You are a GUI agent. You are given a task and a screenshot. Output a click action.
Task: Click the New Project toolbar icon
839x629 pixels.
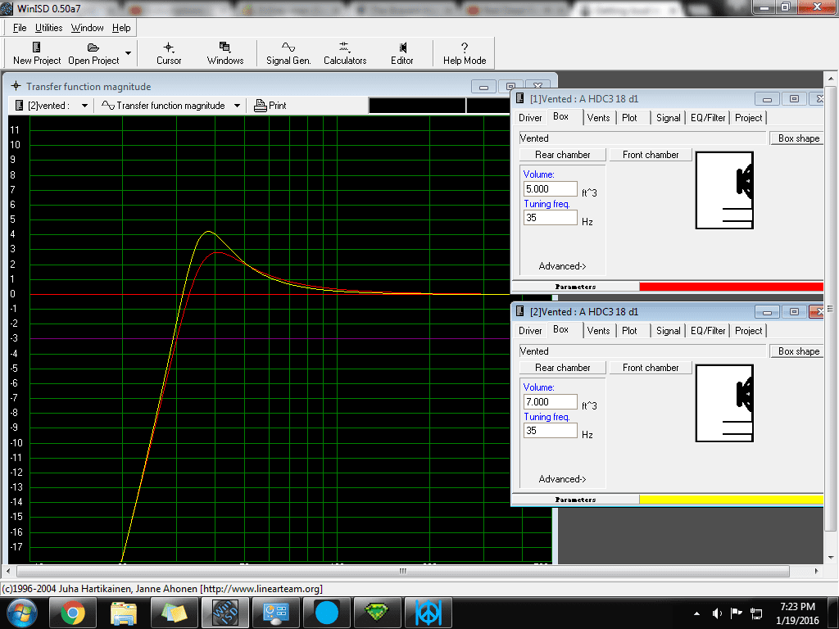click(36, 48)
